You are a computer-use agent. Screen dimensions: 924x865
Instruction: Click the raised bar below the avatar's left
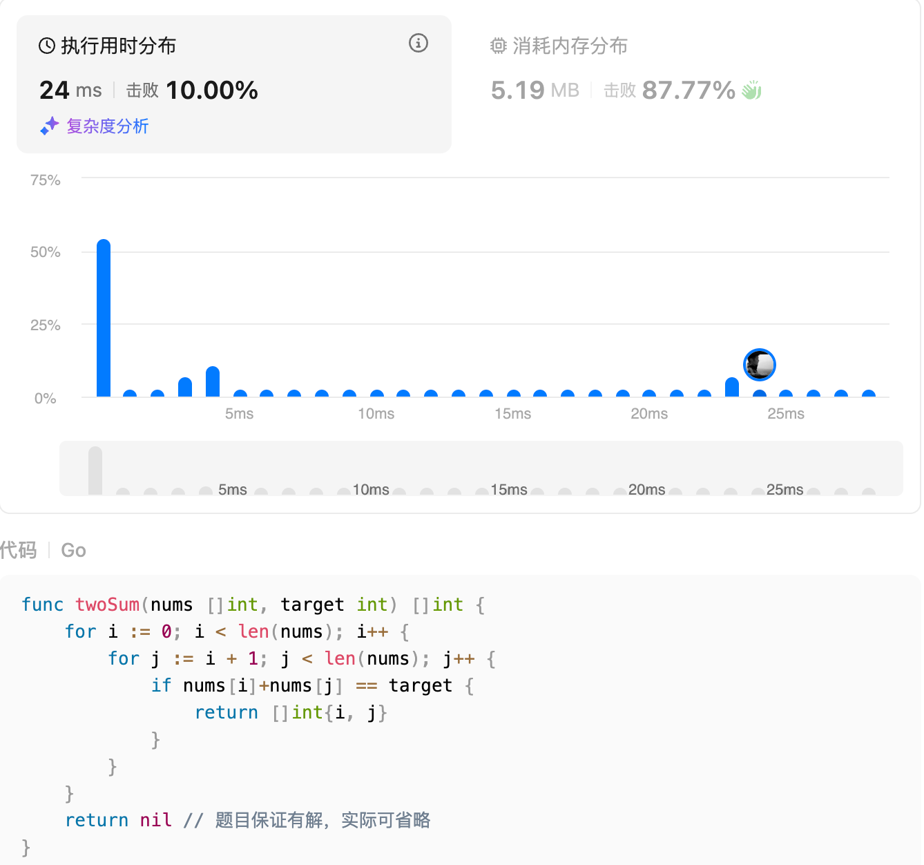(732, 387)
